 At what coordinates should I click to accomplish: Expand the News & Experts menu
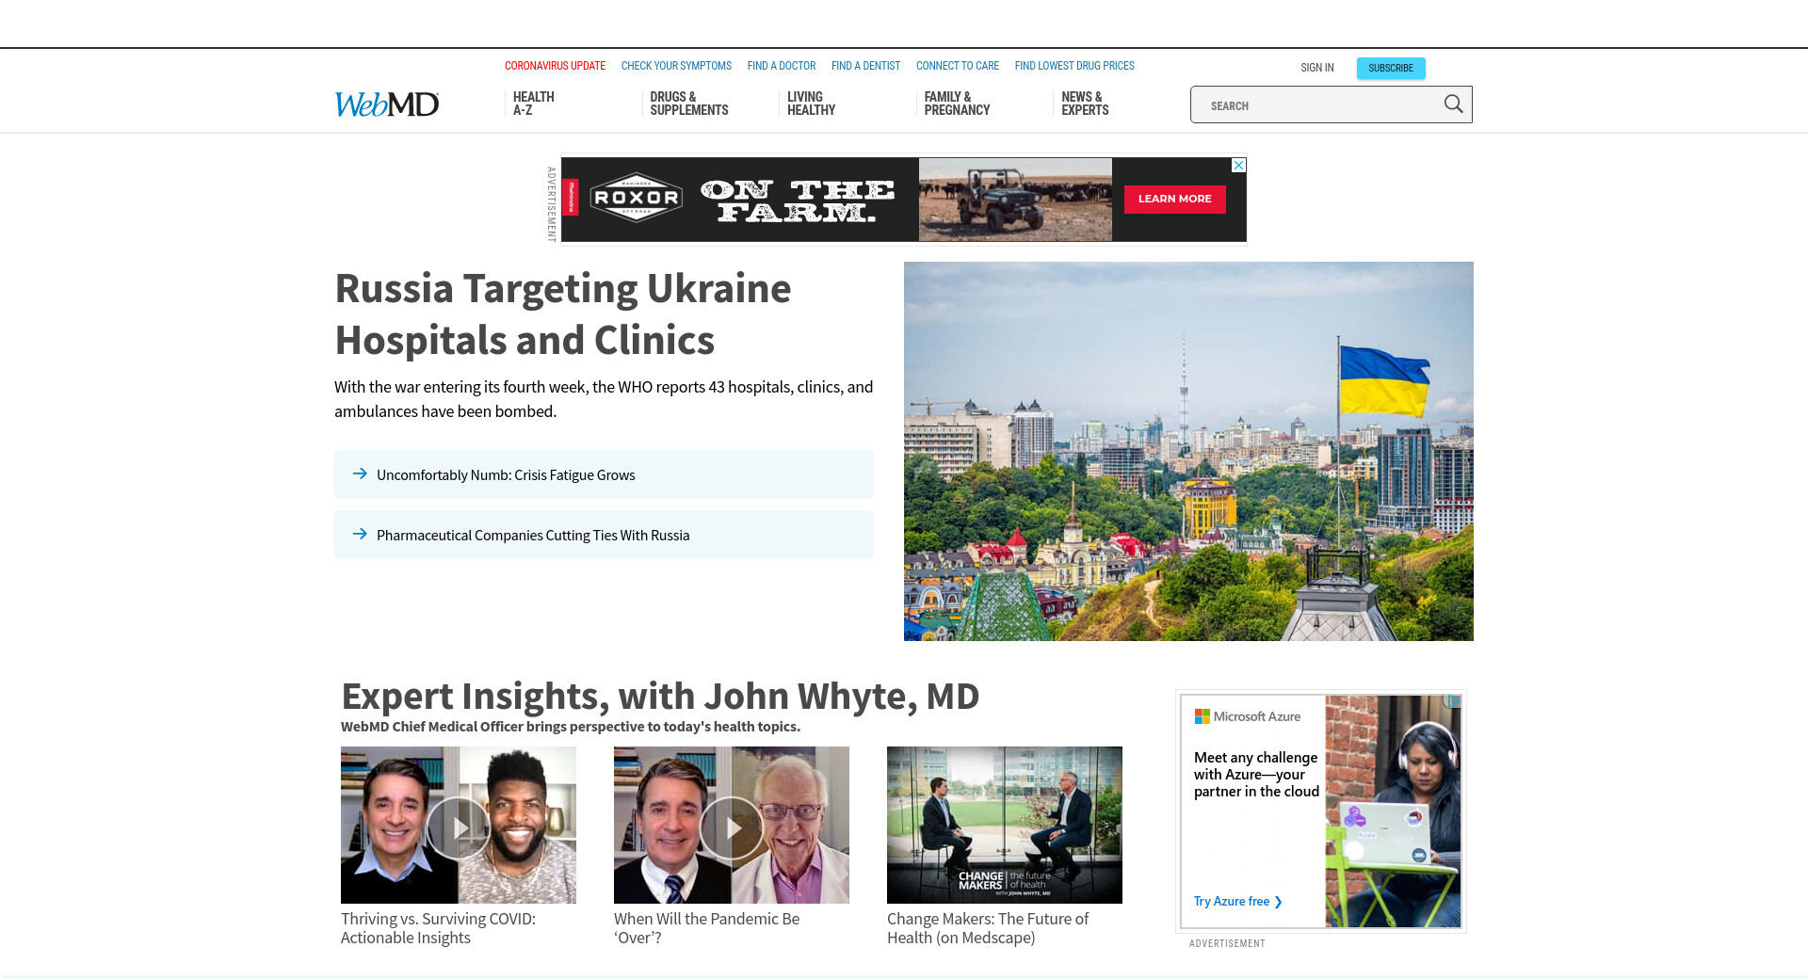pos(1085,104)
